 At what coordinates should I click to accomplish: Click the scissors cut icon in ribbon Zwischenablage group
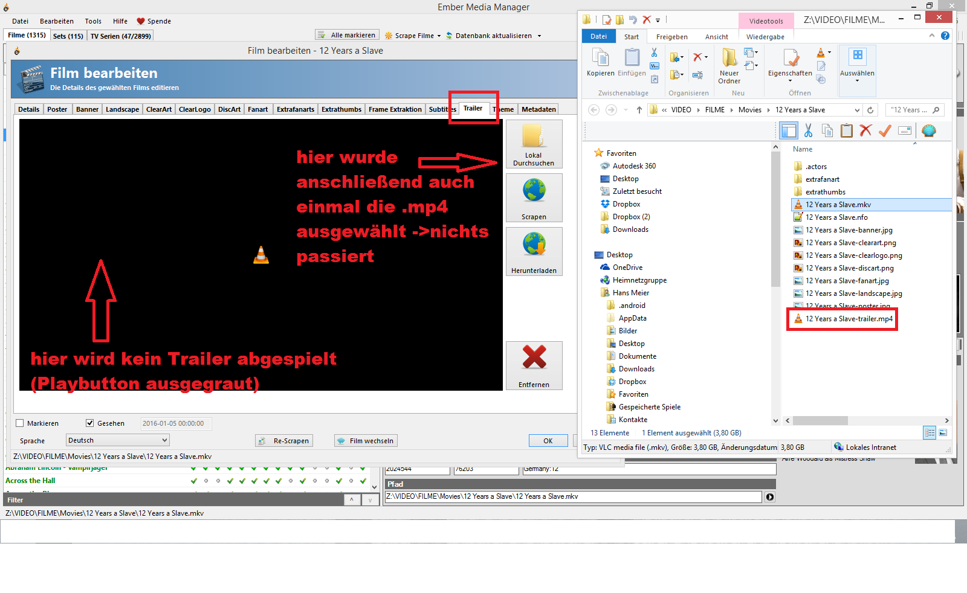click(x=654, y=53)
